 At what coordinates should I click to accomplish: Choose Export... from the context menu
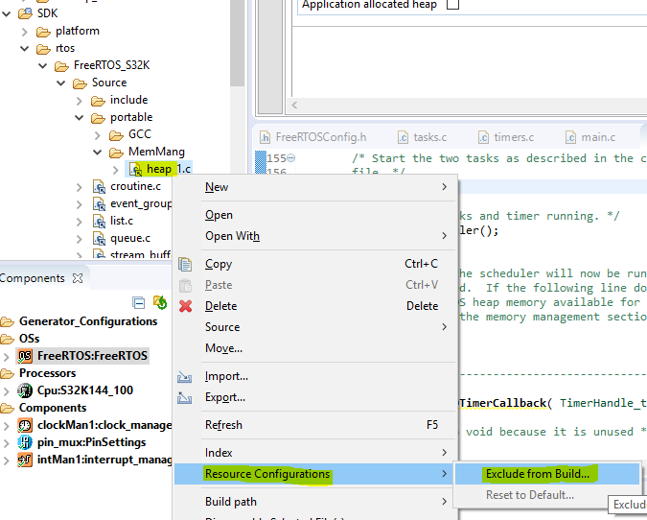pos(315,397)
